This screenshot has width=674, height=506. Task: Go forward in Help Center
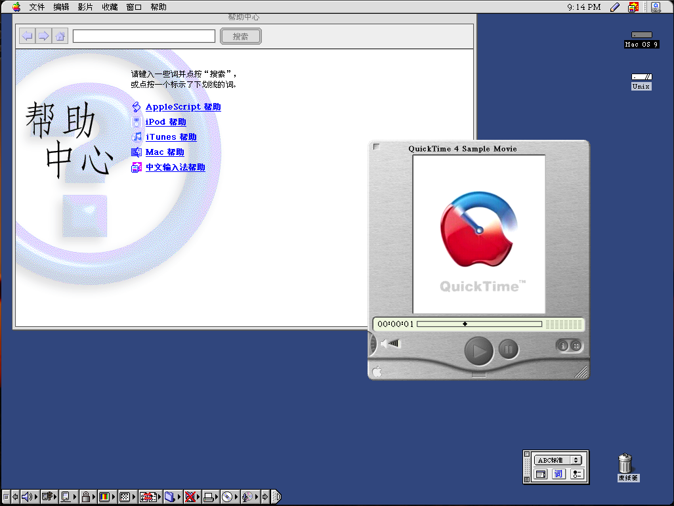point(43,36)
